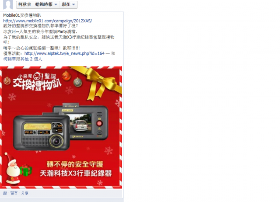Open the 現在 dropdown menu

coord(68,4)
